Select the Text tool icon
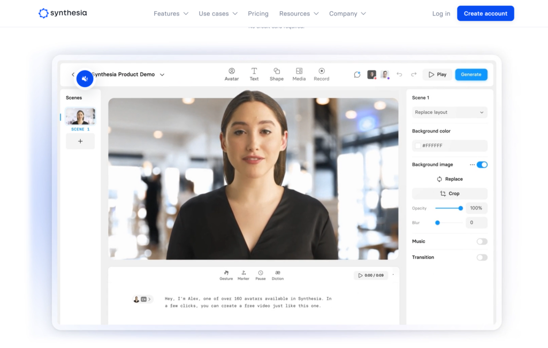 pos(254,71)
